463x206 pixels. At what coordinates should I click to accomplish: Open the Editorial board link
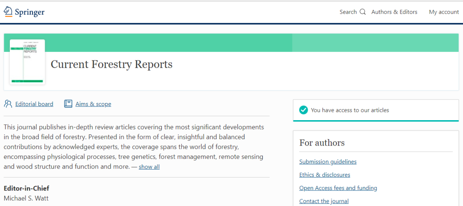[34, 104]
